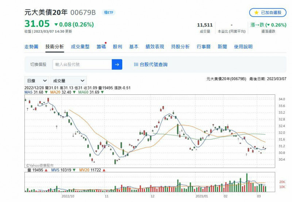
Task: Click the list icon beside 台股代號查詢
Action: pos(136,64)
